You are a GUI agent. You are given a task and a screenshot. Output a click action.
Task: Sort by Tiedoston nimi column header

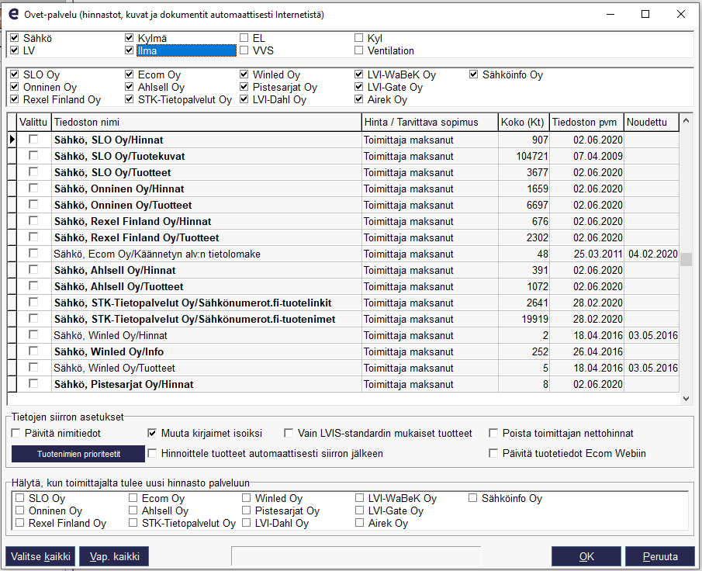click(206, 123)
